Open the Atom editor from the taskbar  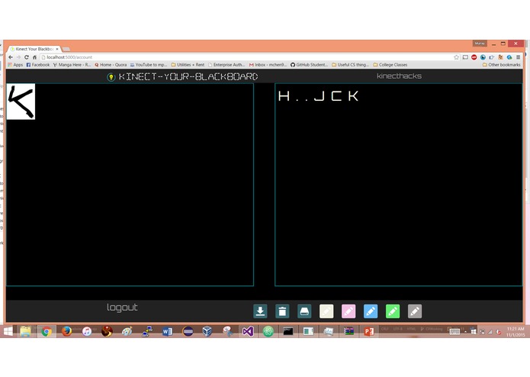click(268, 331)
